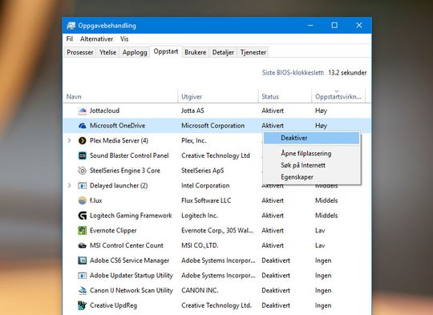
Task: Switch to the Prosesser tab
Action: 80,52
